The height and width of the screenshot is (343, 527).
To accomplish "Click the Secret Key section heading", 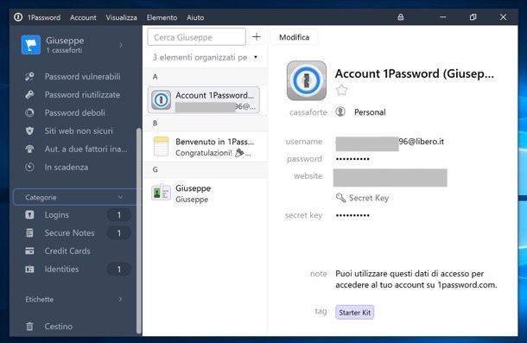I will point(369,198).
